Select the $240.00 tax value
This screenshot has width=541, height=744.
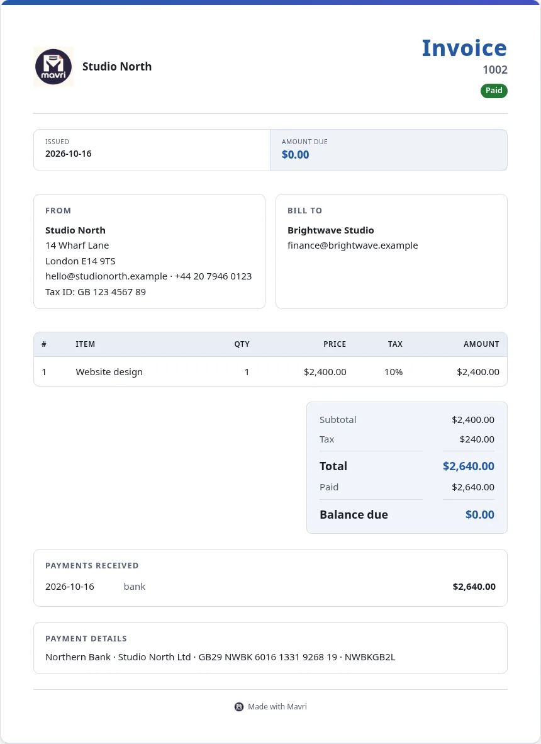coord(477,439)
